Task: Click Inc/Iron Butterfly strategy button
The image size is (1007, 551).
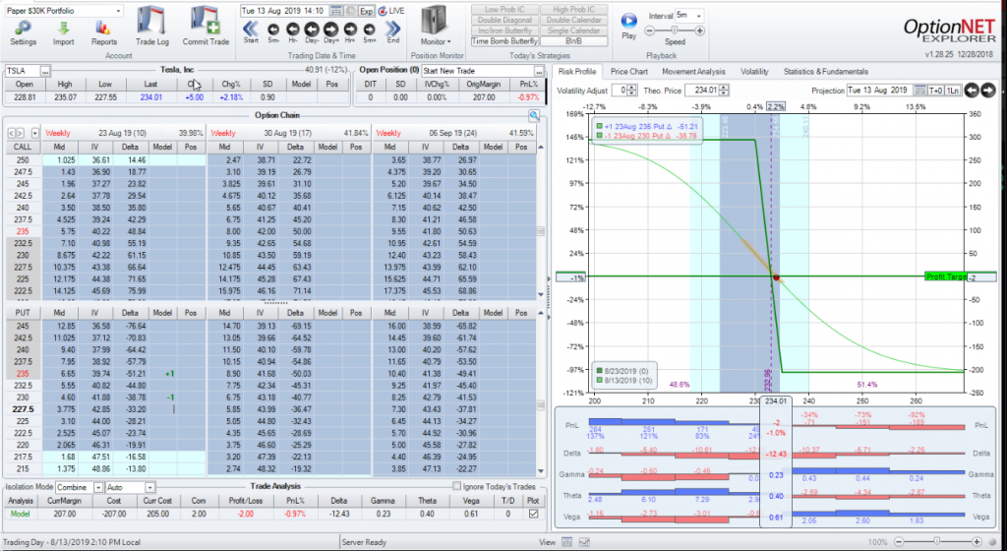Action: click(504, 31)
